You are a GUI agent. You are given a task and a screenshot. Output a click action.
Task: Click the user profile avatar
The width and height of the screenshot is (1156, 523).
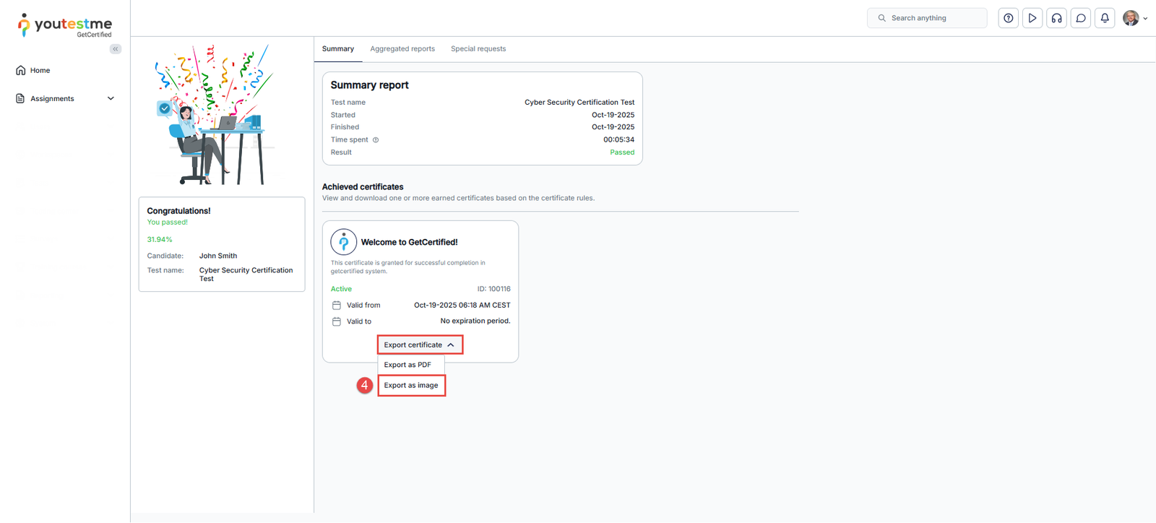(x=1131, y=18)
